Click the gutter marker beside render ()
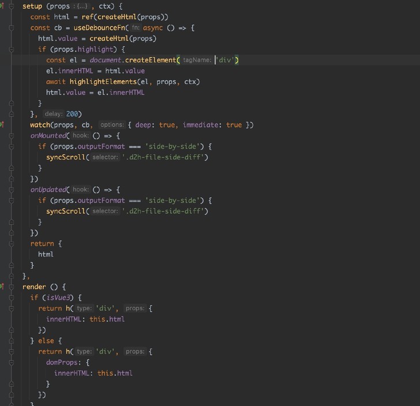Image resolution: width=420 pixels, height=406 pixels. 2,287
